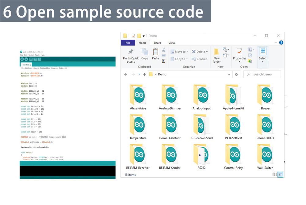Image resolution: width=306 pixels, height=205 pixels.
Task: Expand the Delete dropdown arrow
Action: coord(207,52)
